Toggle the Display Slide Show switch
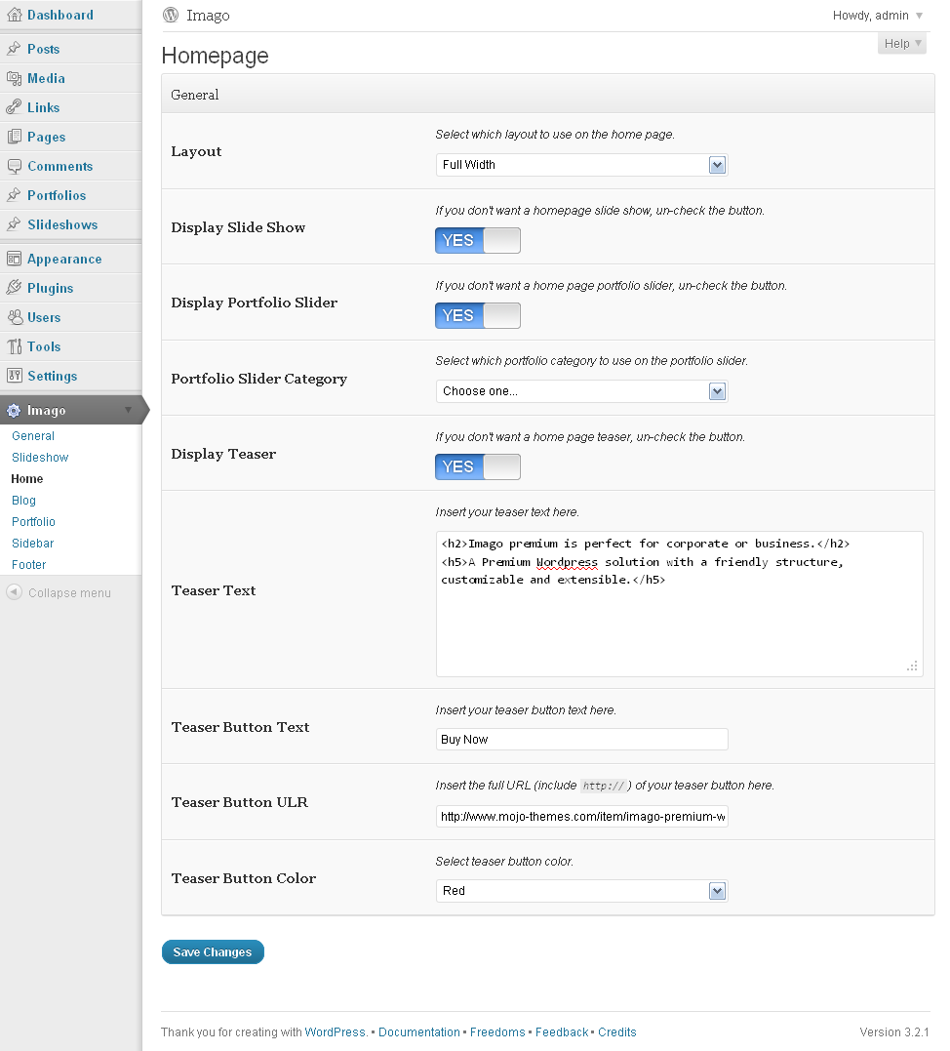Image resolution: width=950 pixels, height=1051 pixels. [478, 241]
